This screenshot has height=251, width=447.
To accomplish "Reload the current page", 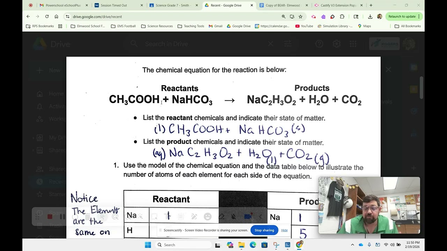I will (x=47, y=16).
